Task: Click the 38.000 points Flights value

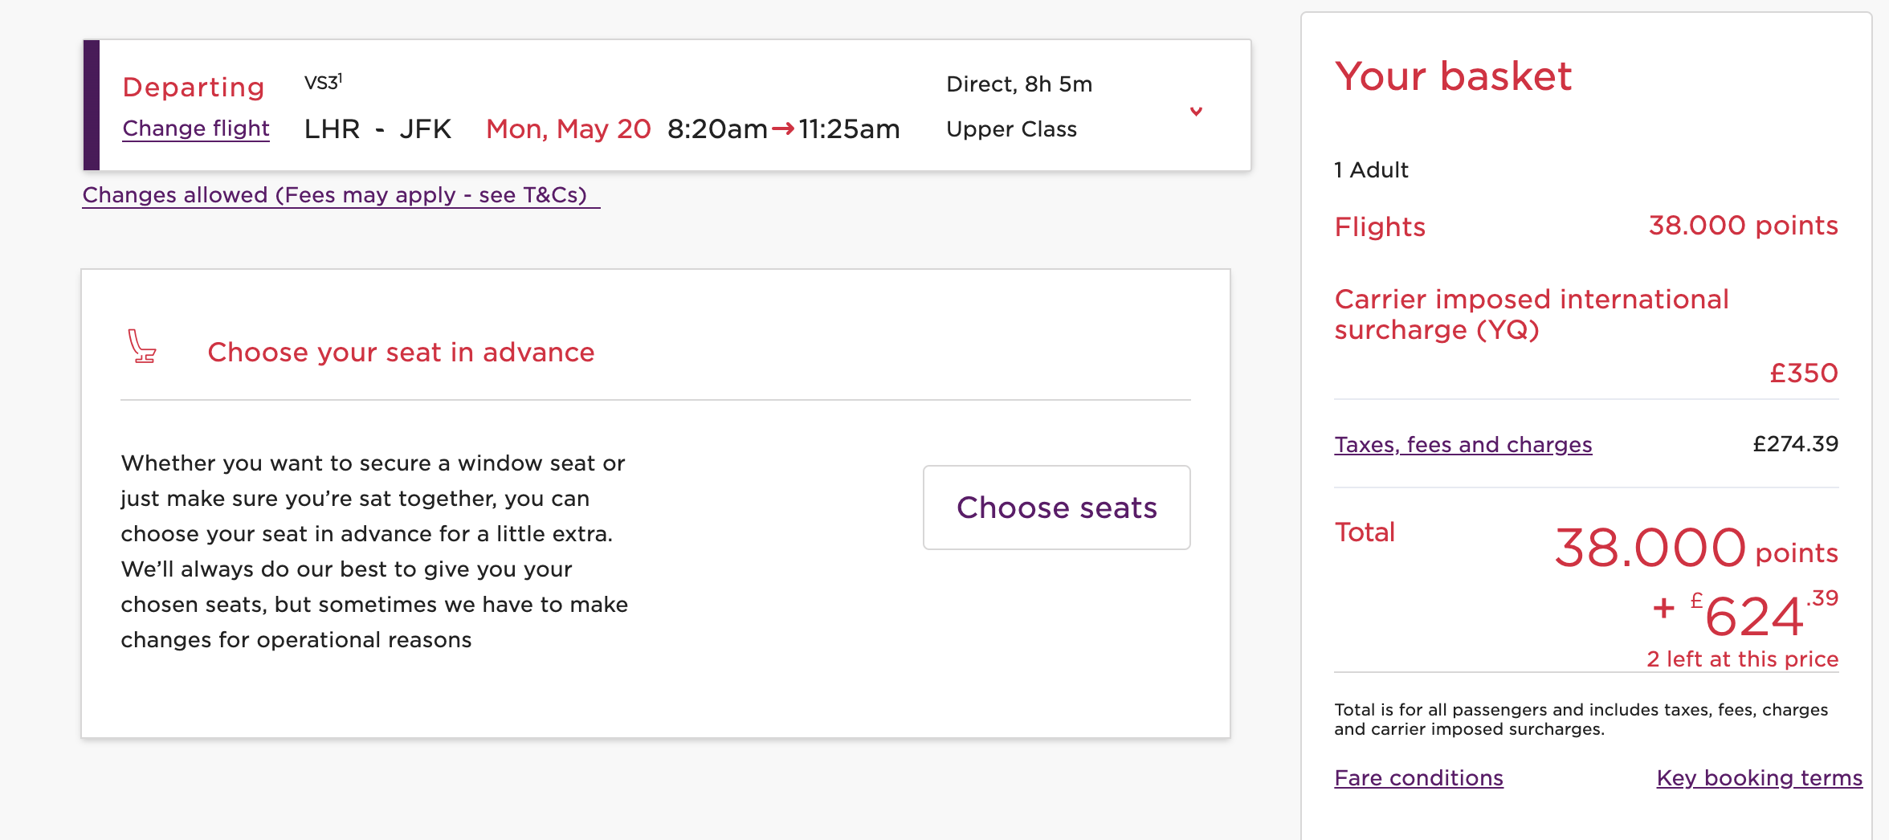Action: point(1743,226)
